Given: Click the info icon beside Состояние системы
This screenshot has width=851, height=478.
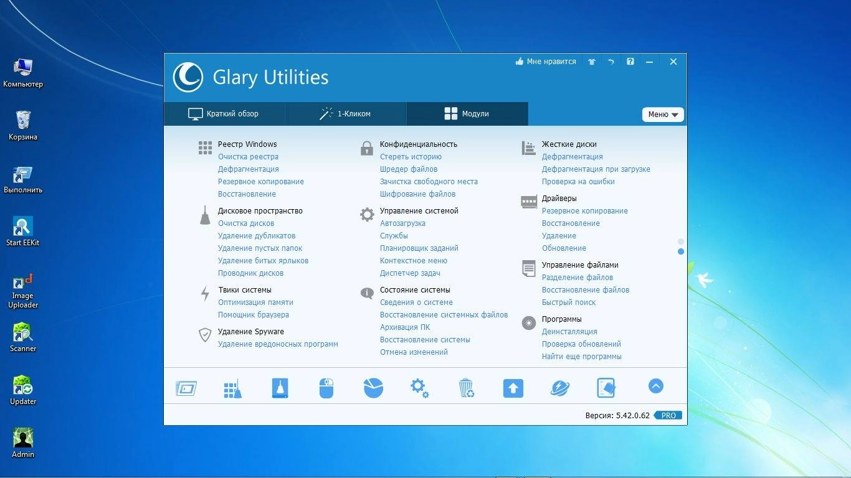Looking at the screenshot, I should coord(367,293).
